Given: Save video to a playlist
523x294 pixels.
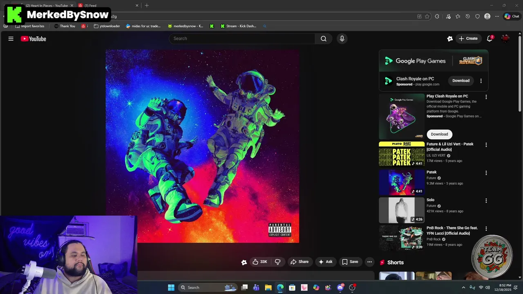Looking at the screenshot, I should point(350,262).
